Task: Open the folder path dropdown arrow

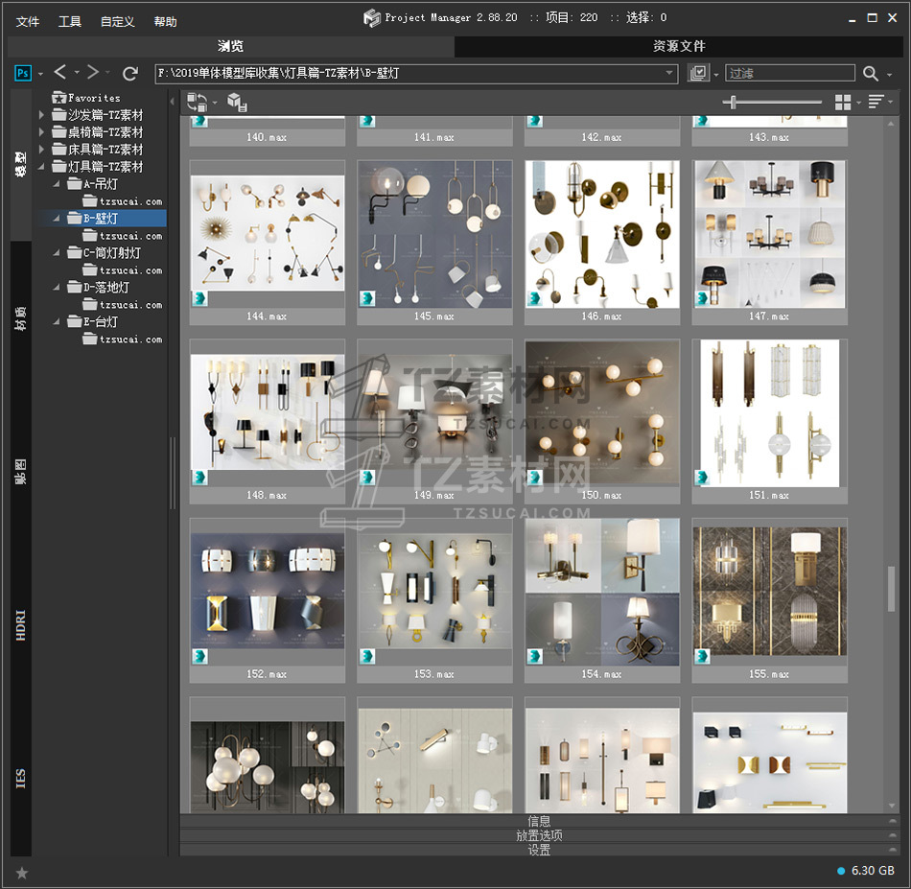Action: coord(670,73)
